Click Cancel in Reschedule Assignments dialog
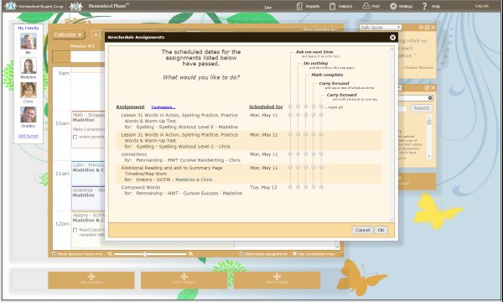Viewport: 503px width, 302px height. 362,230
